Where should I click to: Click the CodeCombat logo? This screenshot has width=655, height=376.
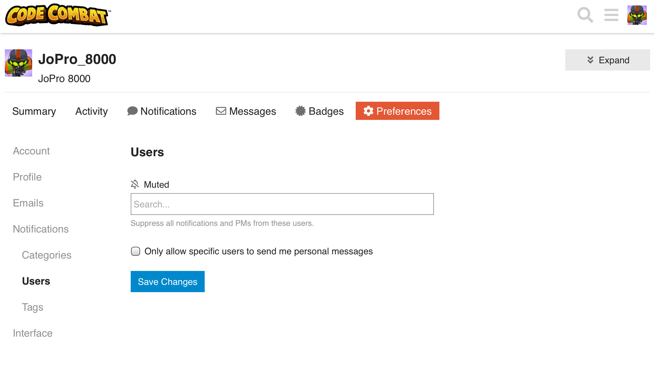(x=58, y=15)
